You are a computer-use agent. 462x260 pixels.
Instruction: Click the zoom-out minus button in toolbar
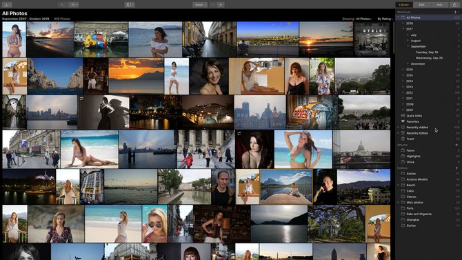[213, 5]
